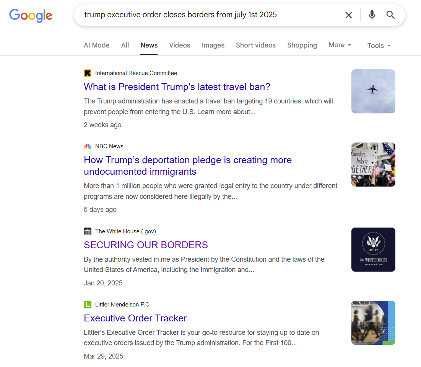Screen dimensions: 421x367
Task: Switch to the All results tab
Action: coord(125,45)
